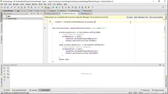The height and width of the screenshot is (94, 168).
Task: Click Open 'Messages' View link
Action: [141, 17]
